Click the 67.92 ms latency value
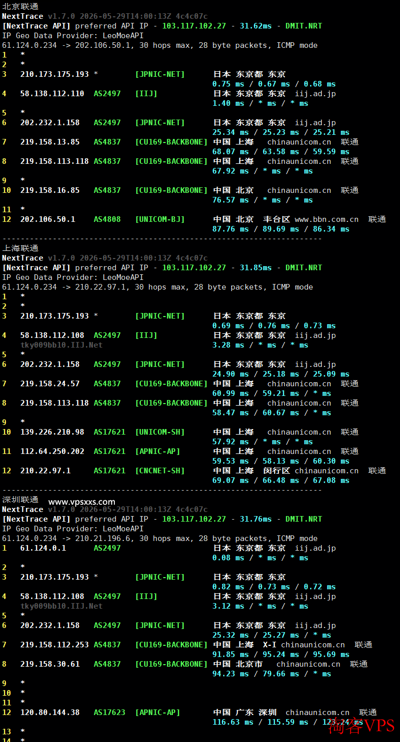This screenshot has height=742, width=400. [x=231, y=171]
